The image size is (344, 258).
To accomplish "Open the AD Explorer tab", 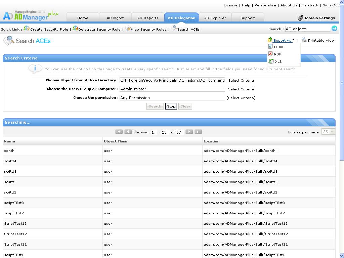I will 215,18.
